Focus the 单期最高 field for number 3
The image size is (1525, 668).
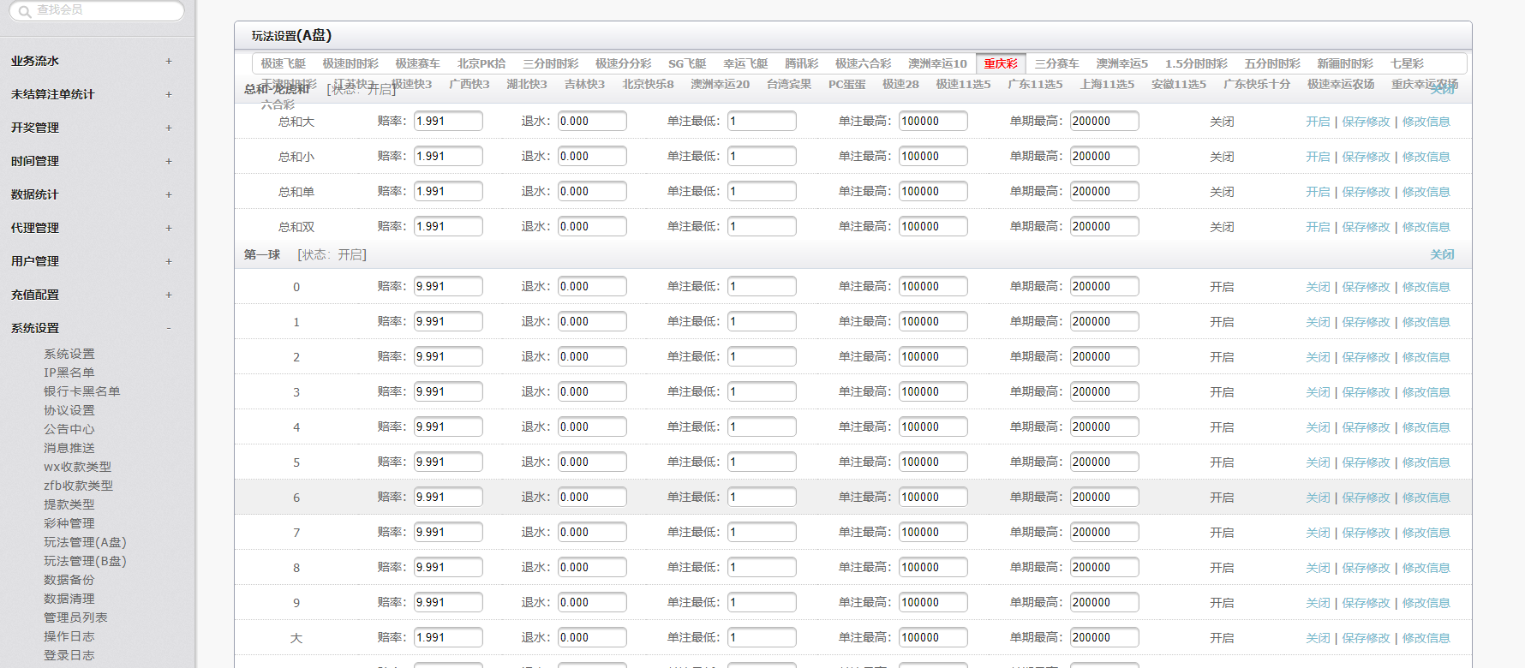[1103, 392]
